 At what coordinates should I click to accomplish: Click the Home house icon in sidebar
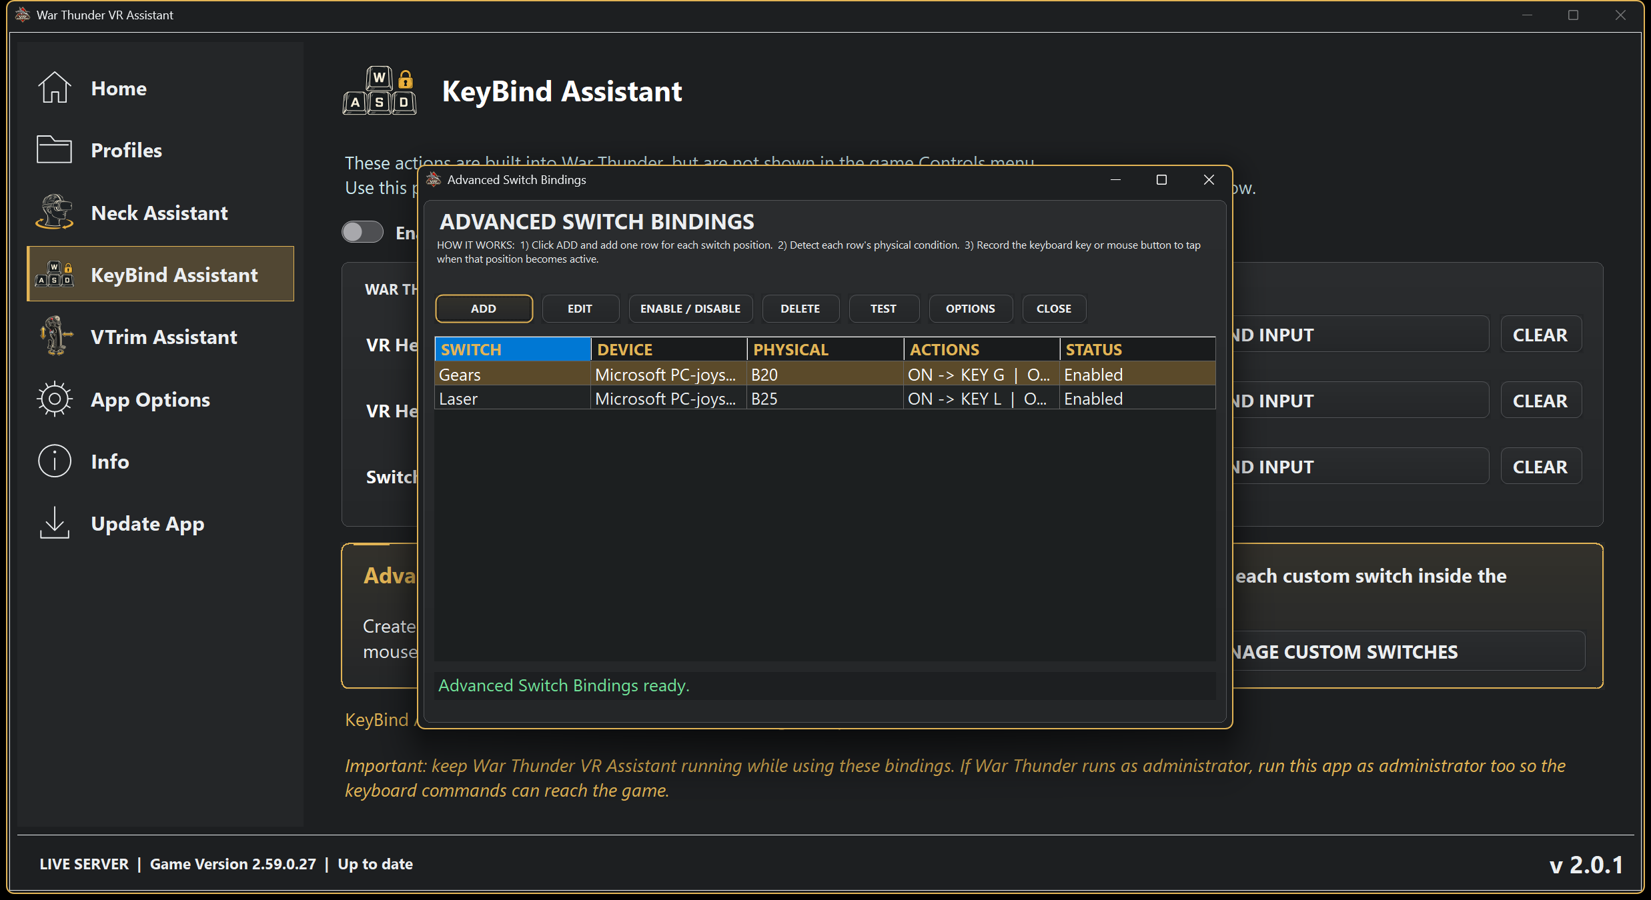55,87
